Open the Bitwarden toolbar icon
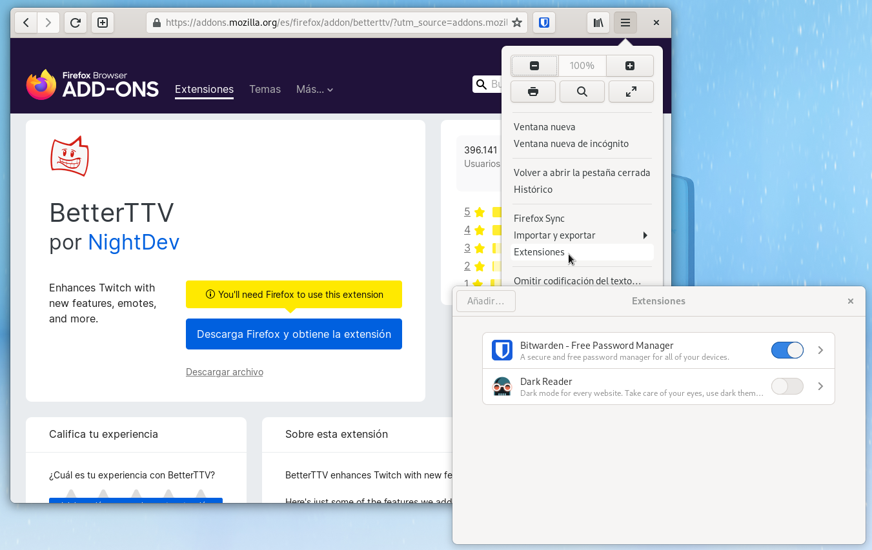Viewport: 872px width, 550px height. (x=543, y=22)
